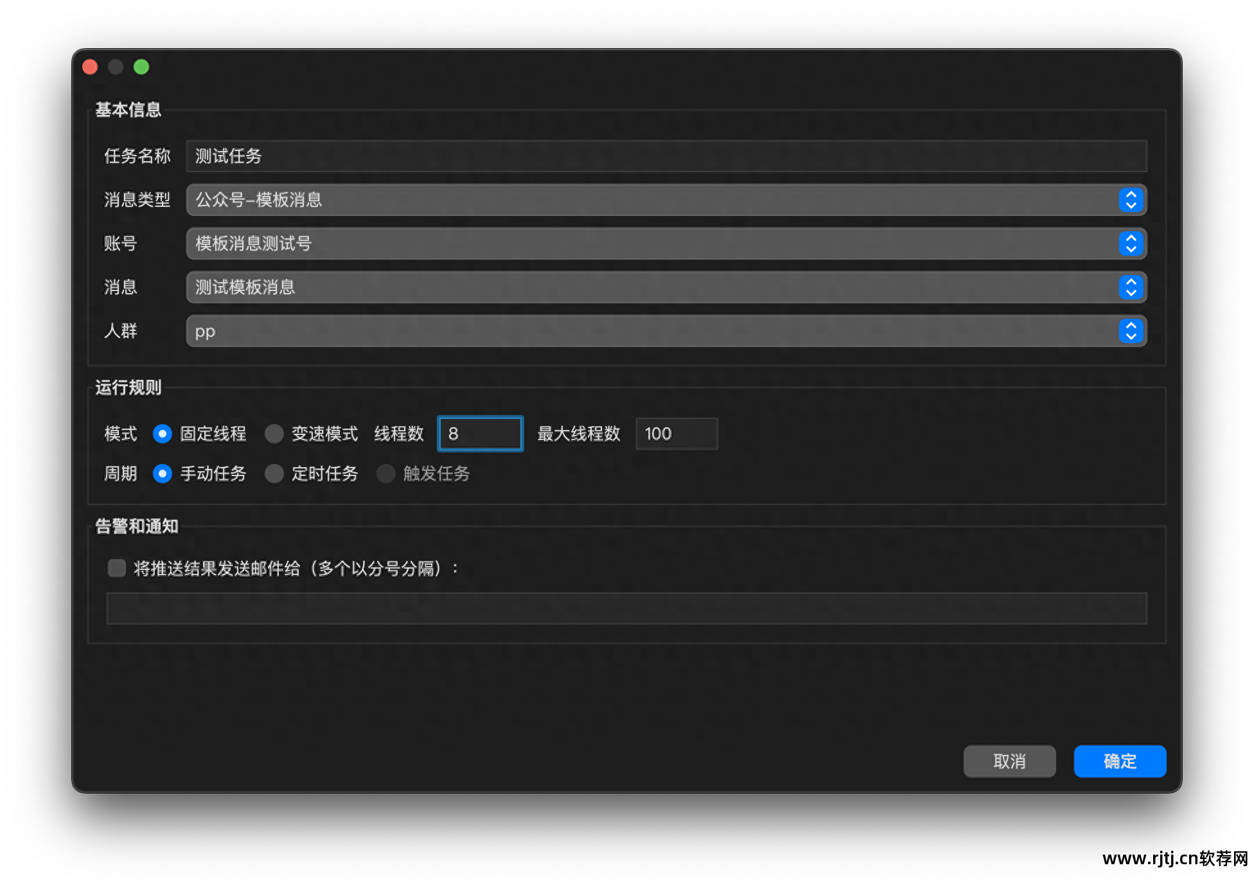The image size is (1254, 888).
Task: Click the 线程数 input field
Action: coord(481,434)
